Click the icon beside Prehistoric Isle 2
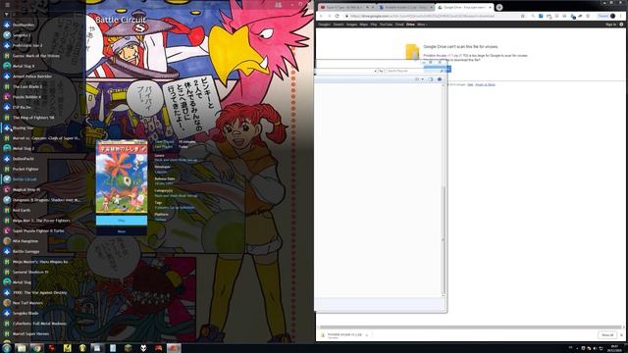 tap(7, 46)
